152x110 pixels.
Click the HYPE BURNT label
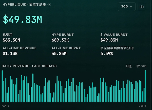63,35
